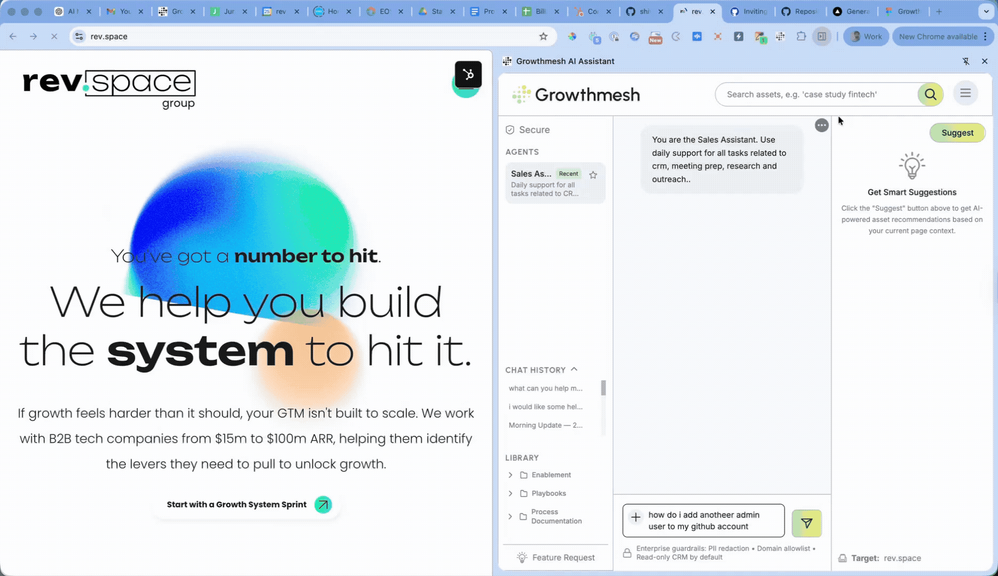Stop loading the page with the X button
The width and height of the screenshot is (998, 576).
pyautogui.click(x=54, y=36)
